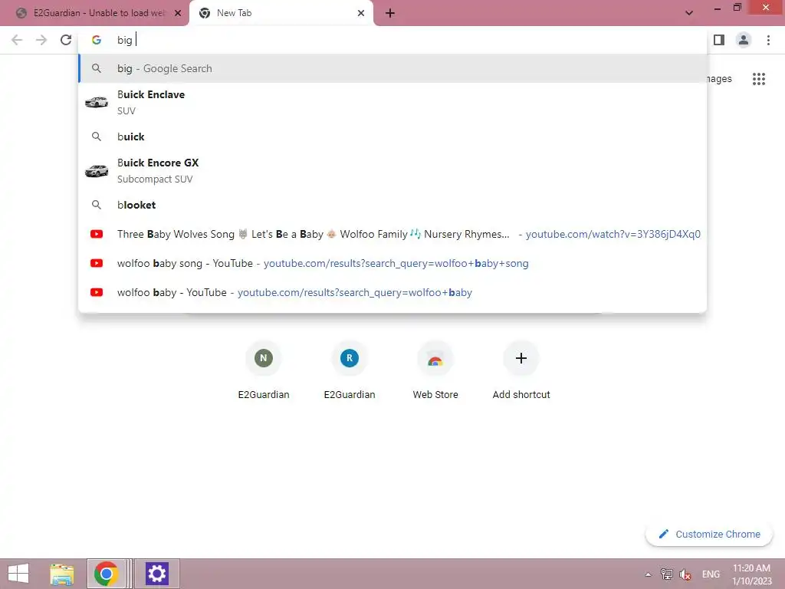Choose the Buick Encore GX suggestion
Screen dimensions: 785x589
(392, 170)
